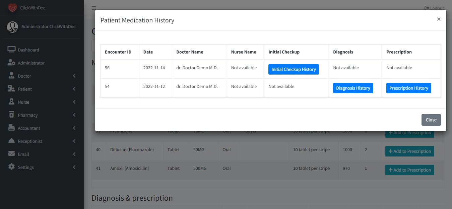
Task: Click the Accountant cash register icon
Action: (x=11, y=128)
